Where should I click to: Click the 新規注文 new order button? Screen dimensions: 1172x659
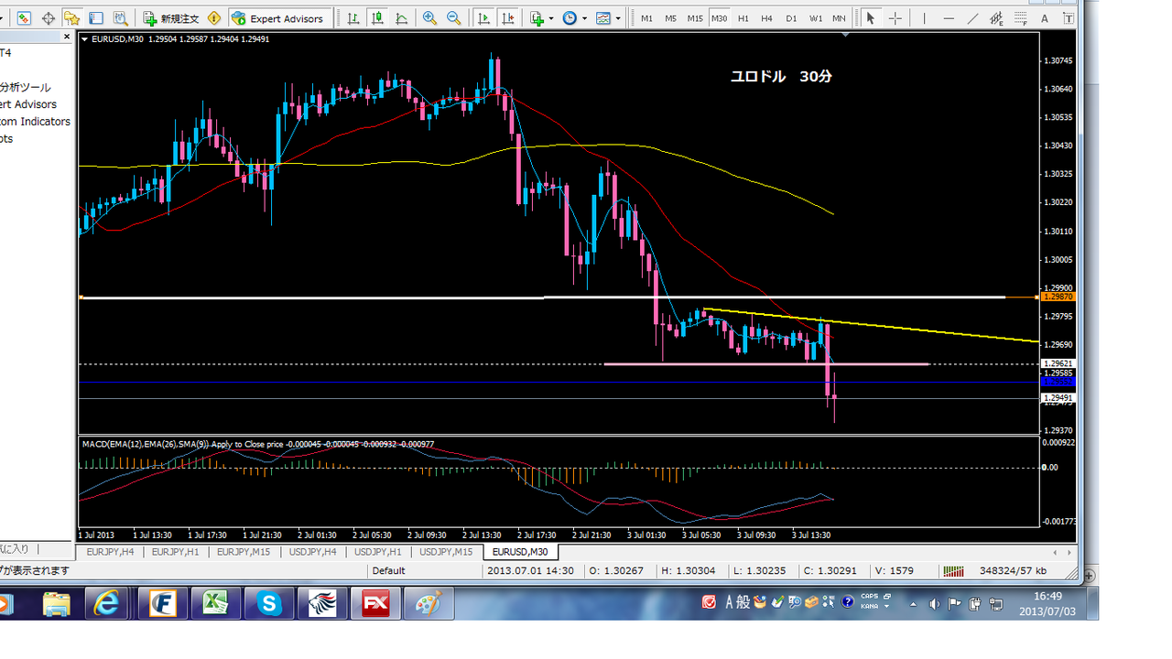pyautogui.click(x=171, y=18)
